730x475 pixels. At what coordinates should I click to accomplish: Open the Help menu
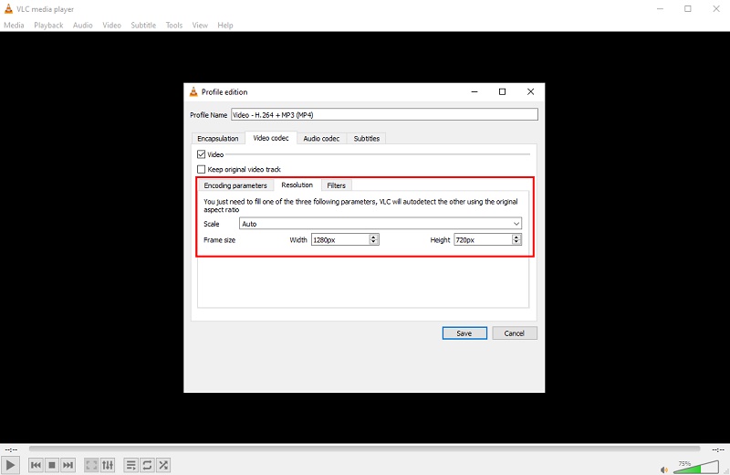point(225,26)
